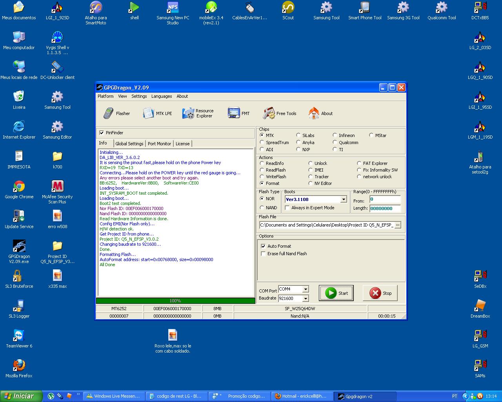Open the View menu
This screenshot has width=502, height=402.
pyautogui.click(x=122, y=96)
